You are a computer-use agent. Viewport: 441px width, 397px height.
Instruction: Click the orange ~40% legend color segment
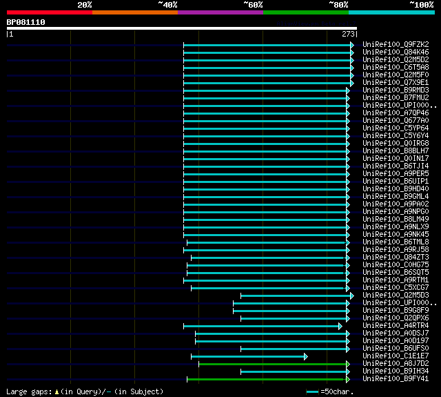point(135,12)
